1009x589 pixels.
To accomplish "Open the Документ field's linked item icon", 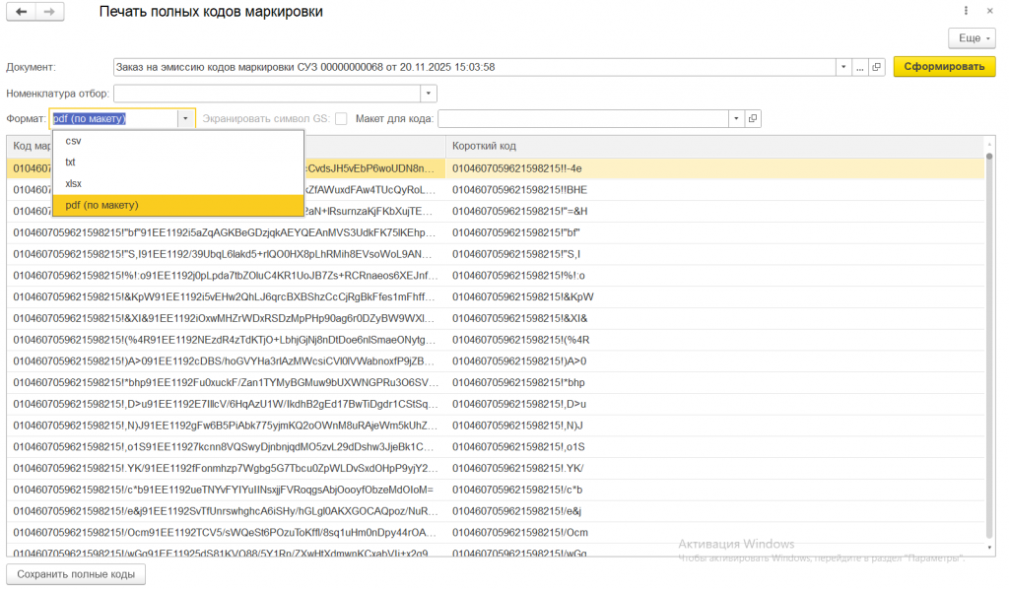I will pos(876,67).
